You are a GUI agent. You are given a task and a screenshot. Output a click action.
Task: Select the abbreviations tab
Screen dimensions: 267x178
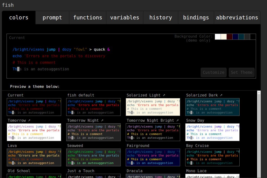coord(237,18)
